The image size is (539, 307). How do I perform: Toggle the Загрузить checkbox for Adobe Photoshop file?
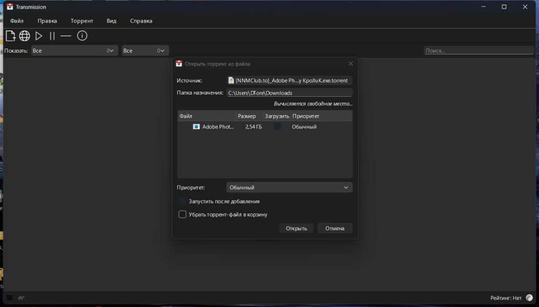point(277,126)
